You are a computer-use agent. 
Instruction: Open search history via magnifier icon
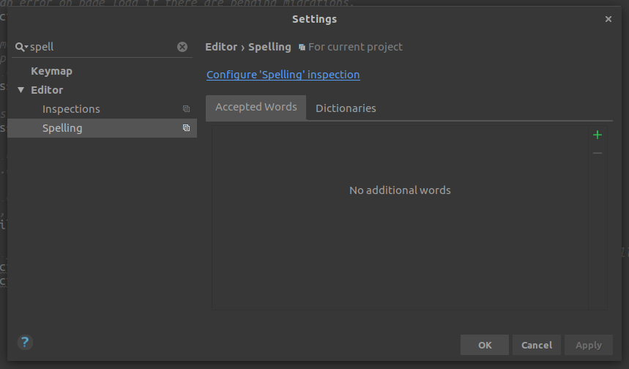21,47
